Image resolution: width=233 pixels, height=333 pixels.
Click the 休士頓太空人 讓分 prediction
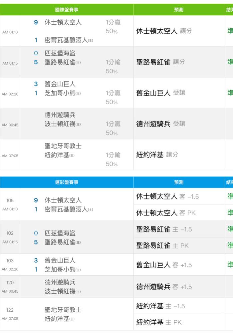(x=164, y=31)
